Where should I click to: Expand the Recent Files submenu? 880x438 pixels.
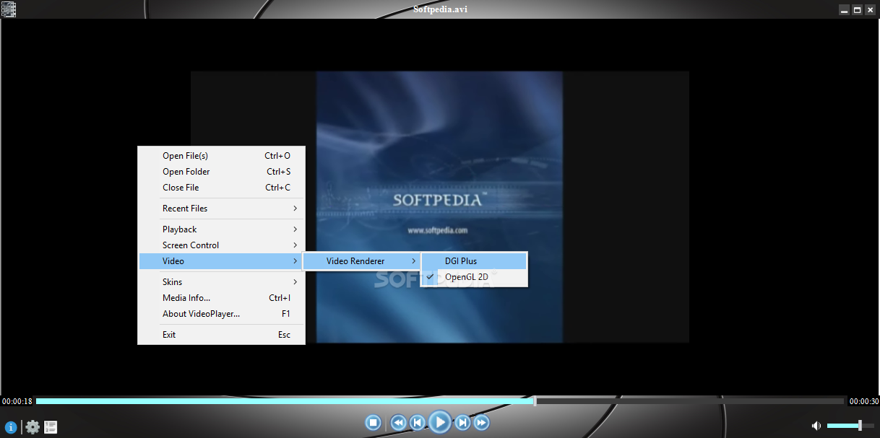(221, 209)
